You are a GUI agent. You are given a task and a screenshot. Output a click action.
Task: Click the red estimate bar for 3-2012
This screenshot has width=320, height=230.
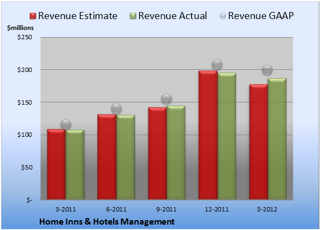click(x=259, y=142)
